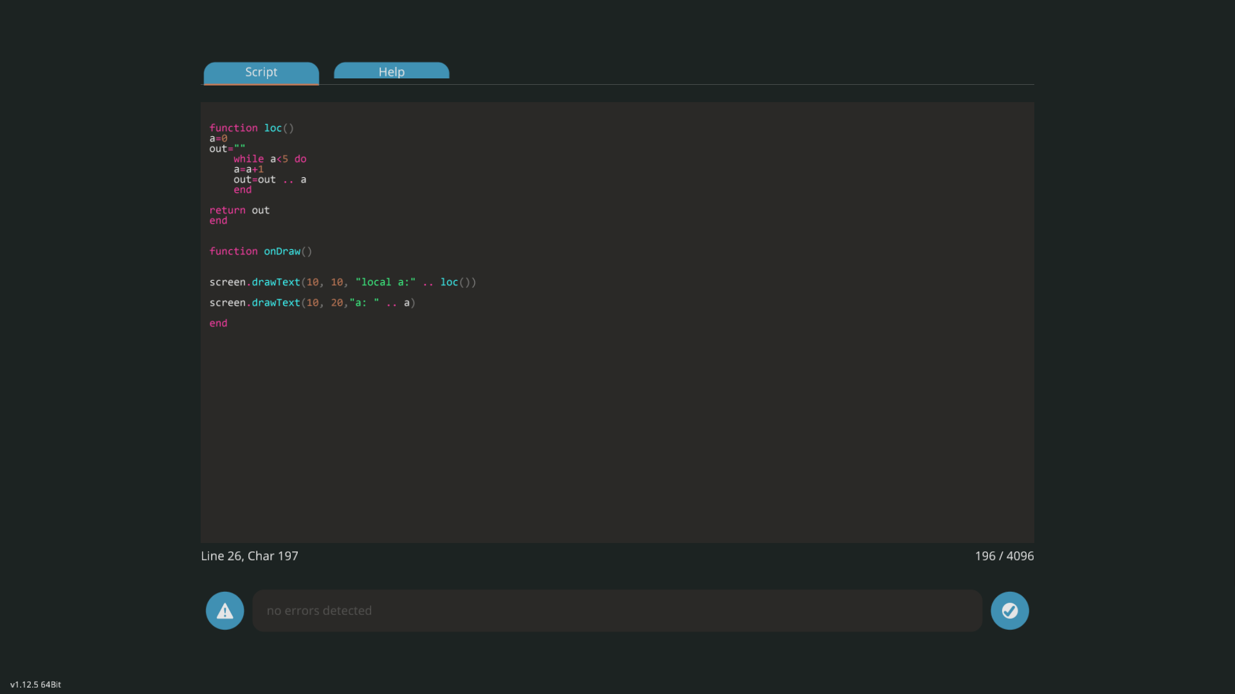Click on the 'return out' line
The height and width of the screenshot is (694, 1235).
coord(239,210)
